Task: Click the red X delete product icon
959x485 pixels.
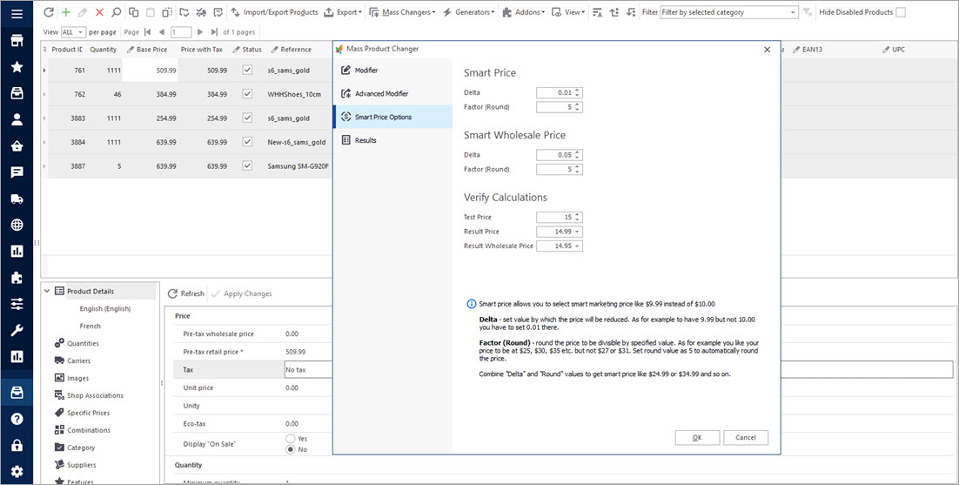Action: (99, 11)
